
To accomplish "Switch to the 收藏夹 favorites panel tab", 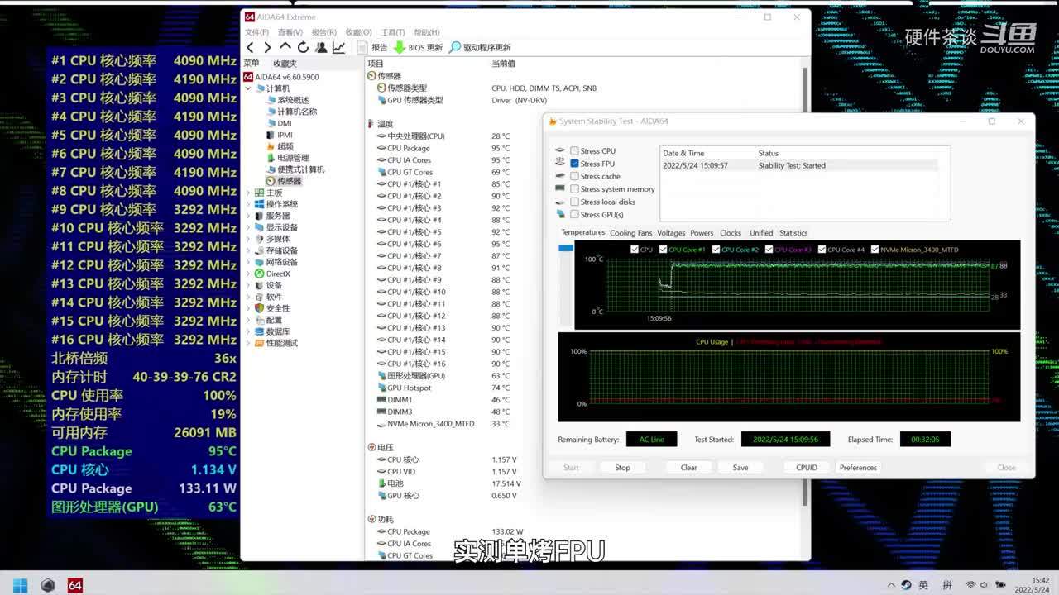I will pyautogui.click(x=285, y=64).
